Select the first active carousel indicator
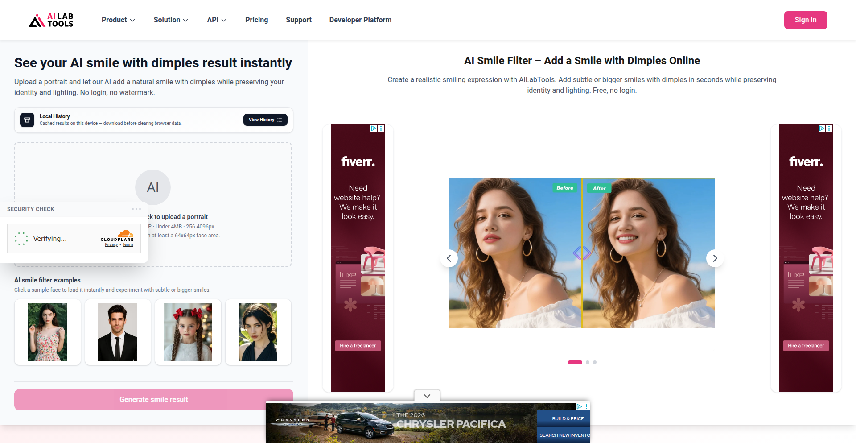This screenshot has height=443, width=856. click(575, 362)
